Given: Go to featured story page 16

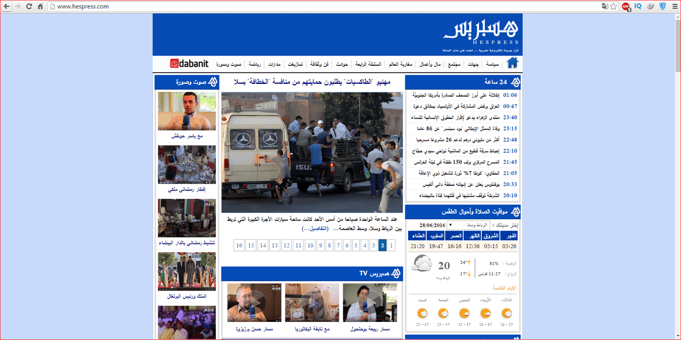Looking at the screenshot, I should tap(238, 245).
